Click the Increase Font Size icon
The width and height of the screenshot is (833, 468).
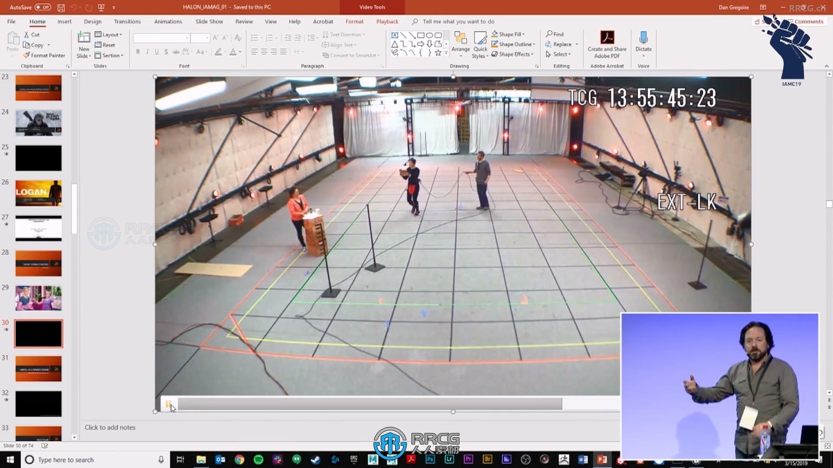216,38
